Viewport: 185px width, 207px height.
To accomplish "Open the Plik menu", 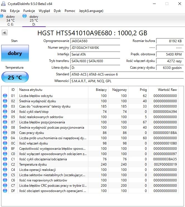I will click(x=3, y=11).
